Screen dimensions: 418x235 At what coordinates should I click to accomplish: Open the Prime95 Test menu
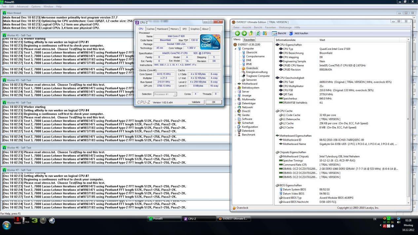(4, 7)
